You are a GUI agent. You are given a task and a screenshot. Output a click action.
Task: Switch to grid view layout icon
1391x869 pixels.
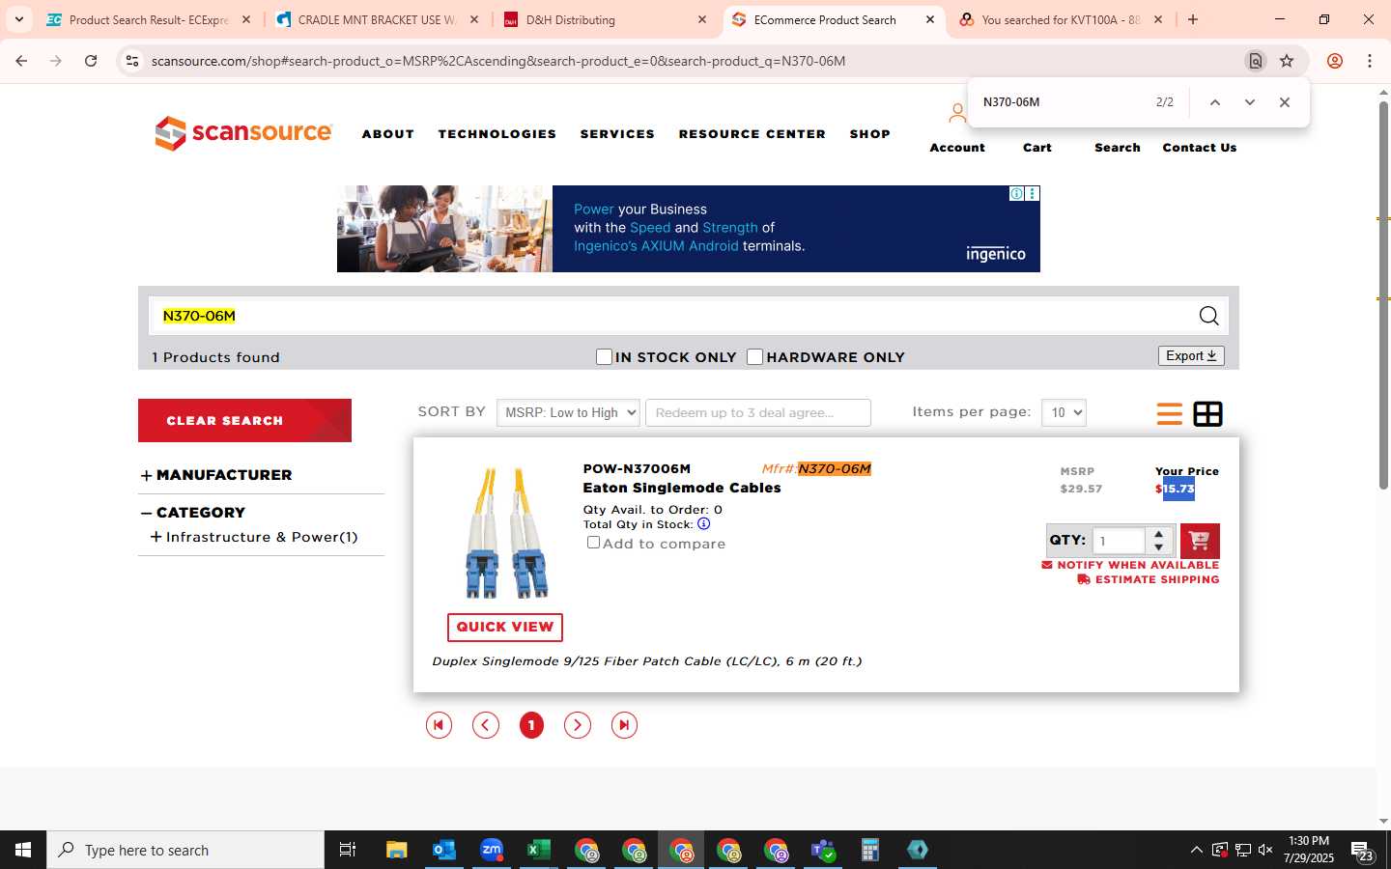pyautogui.click(x=1207, y=414)
